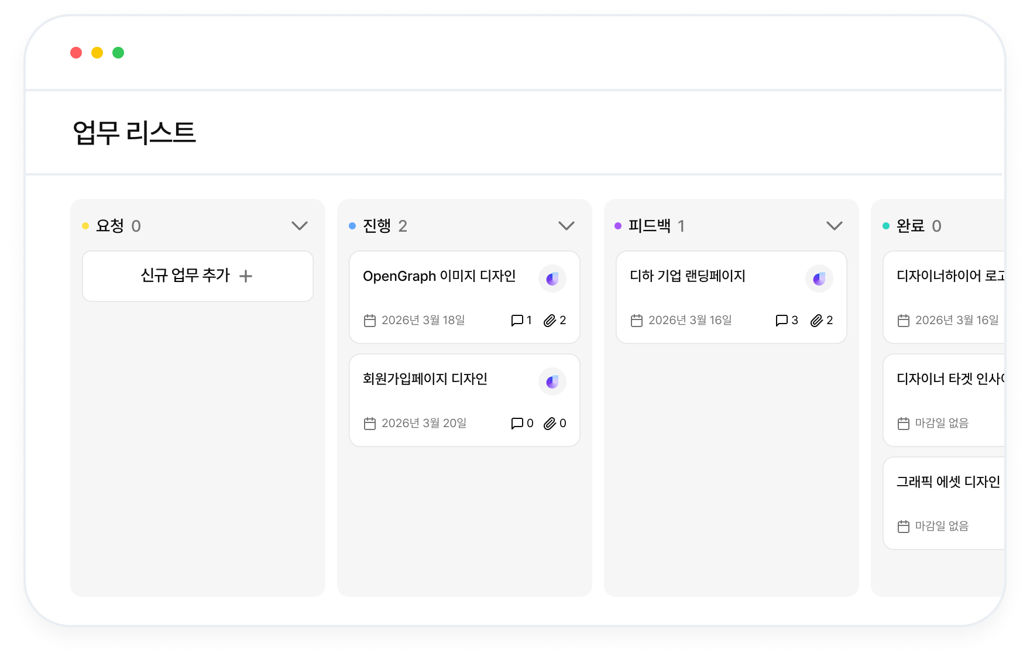Click calendar icon on 디하 기업 랜딩페이지 card
The height and width of the screenshot is (660, 1030).
coord(637,320)
